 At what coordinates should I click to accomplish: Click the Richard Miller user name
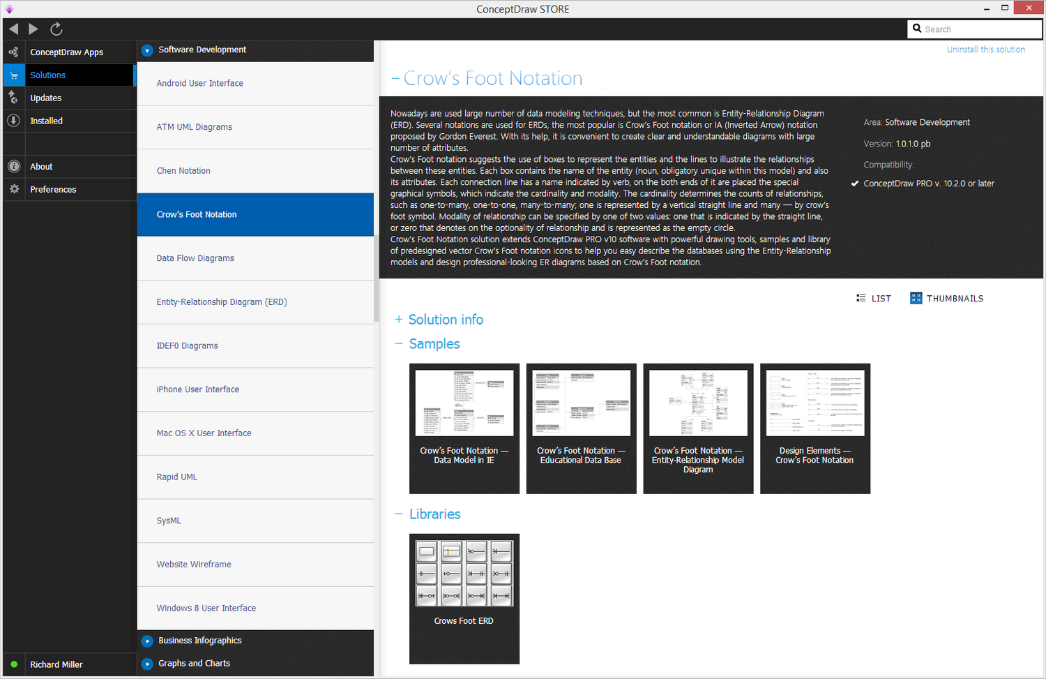click(56, 664)
